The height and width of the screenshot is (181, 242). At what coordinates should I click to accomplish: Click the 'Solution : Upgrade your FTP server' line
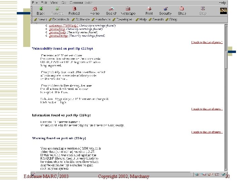pyautogui.click(x=74, y=99)
